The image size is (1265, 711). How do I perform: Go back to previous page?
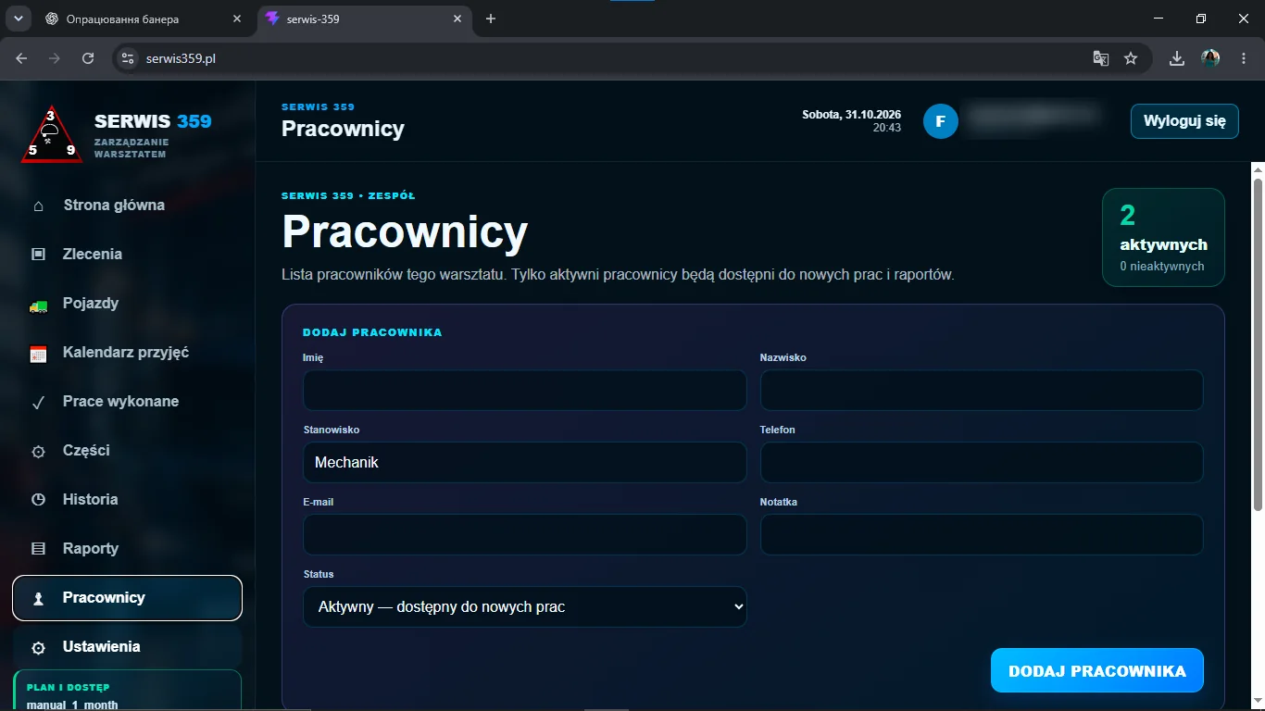coord(22,58)
